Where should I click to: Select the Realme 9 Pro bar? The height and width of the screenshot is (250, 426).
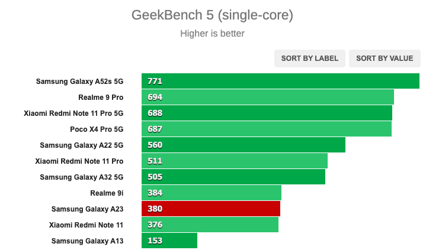coord(268,97)
